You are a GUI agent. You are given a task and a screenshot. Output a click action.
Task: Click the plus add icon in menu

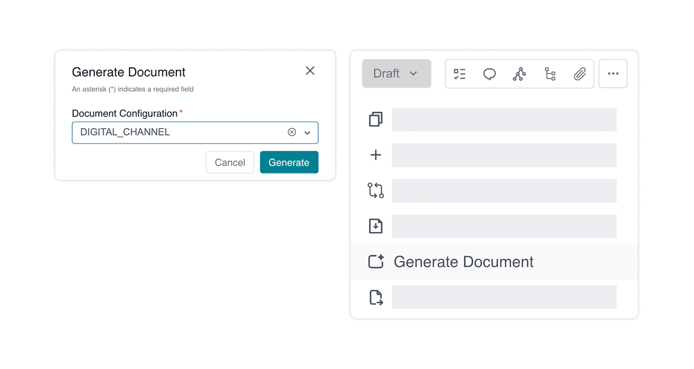pos(376,155)
